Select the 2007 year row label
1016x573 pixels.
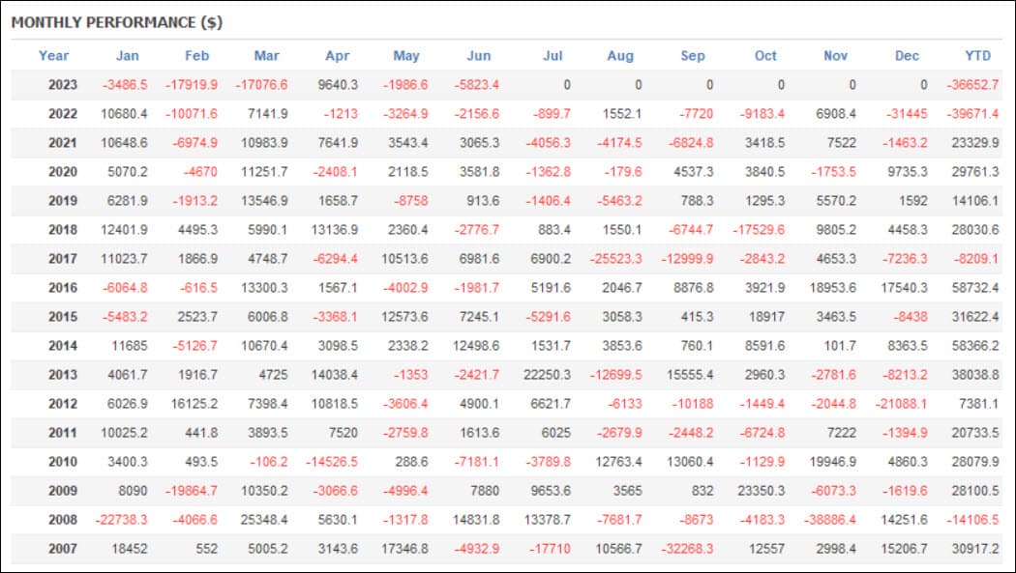[x=63, y=549]
